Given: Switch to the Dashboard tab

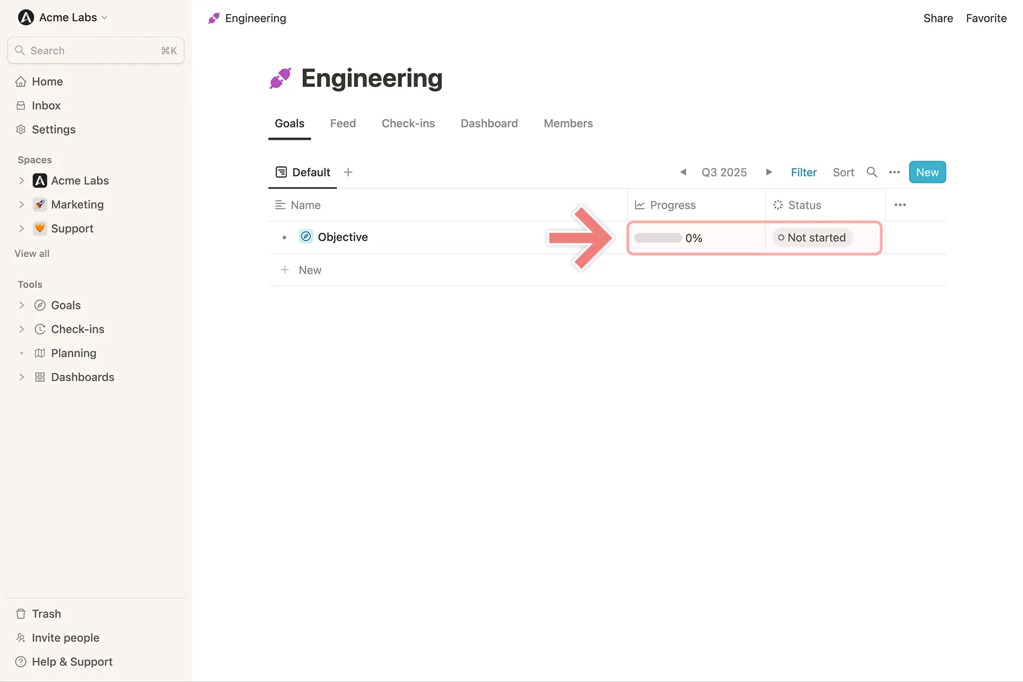Looking at the screenshot, I should click(x=489, y=124).
